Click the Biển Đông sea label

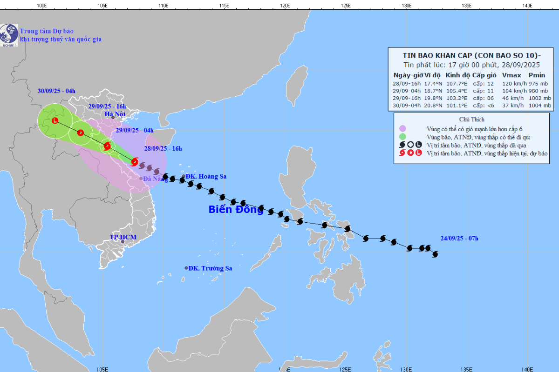236,210
